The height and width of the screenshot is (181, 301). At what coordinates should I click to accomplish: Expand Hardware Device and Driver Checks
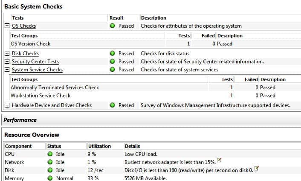pos(7,105)
